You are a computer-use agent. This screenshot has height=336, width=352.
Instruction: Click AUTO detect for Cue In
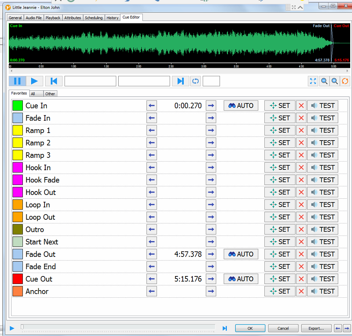click(x=241, y=105)
